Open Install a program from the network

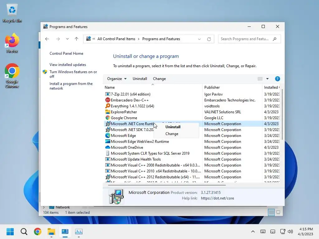point(71,86)
